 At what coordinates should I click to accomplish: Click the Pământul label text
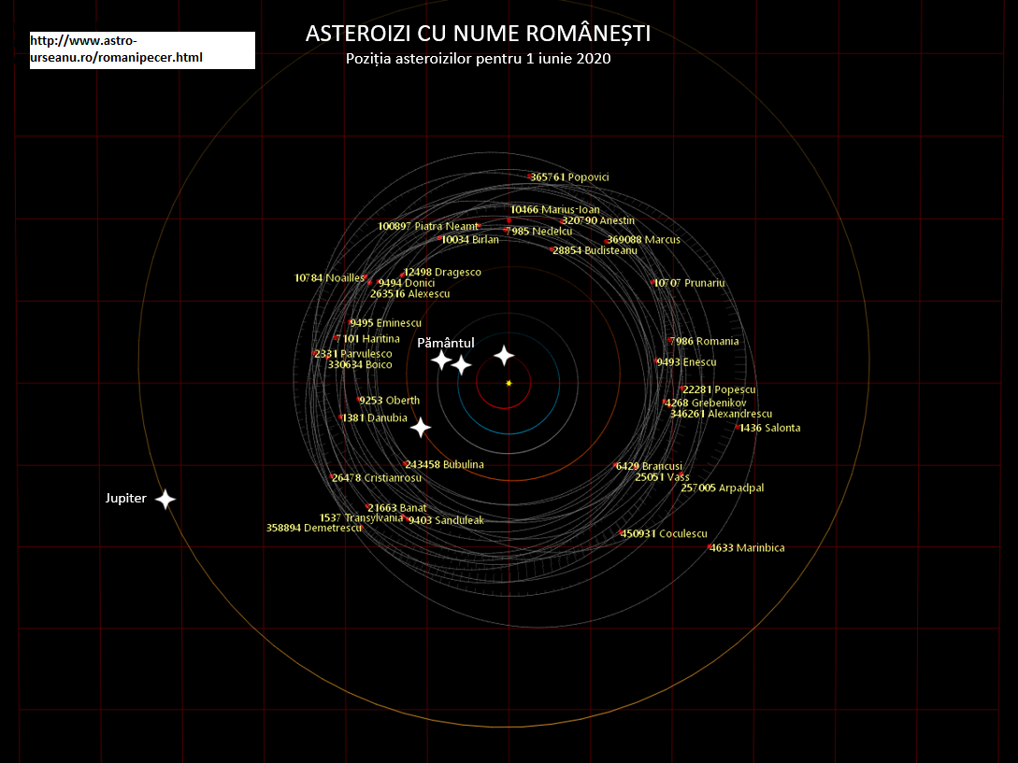click(446, 343)
